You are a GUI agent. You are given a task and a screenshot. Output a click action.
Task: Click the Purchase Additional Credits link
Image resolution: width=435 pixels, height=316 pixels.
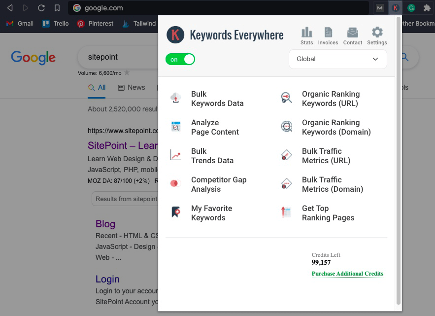347,274
